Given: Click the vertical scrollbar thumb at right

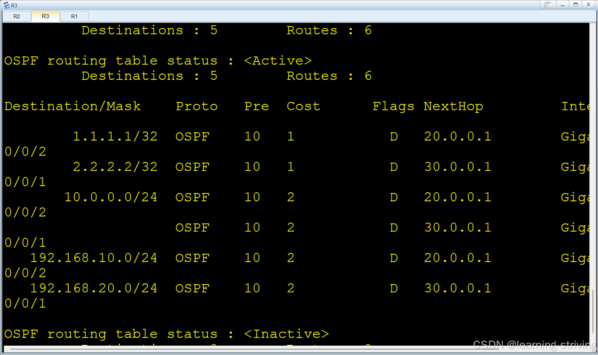Looking at the screenshot, I should coord(593,311).
